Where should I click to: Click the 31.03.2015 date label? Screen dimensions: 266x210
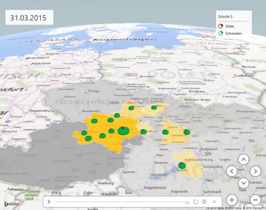pos(28,18)
